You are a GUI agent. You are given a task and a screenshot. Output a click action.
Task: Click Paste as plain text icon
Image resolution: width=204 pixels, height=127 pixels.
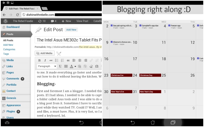pos(80,66)
